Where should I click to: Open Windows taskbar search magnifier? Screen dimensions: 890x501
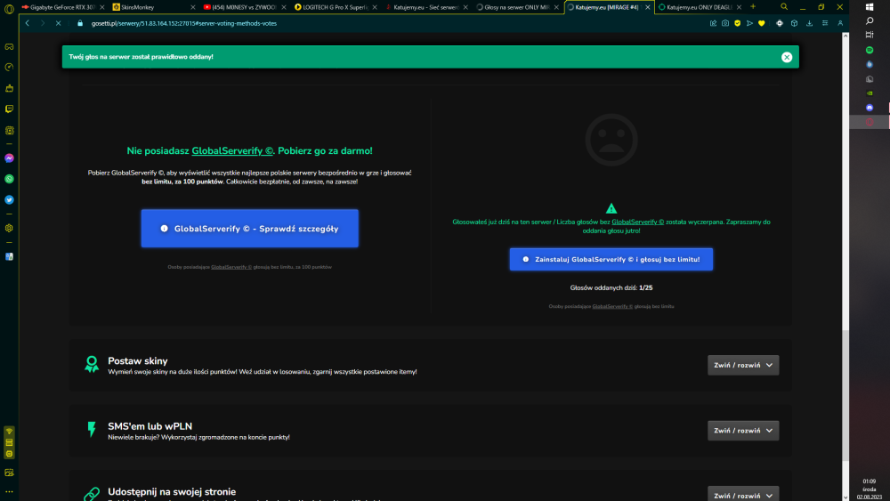point(870,21)
